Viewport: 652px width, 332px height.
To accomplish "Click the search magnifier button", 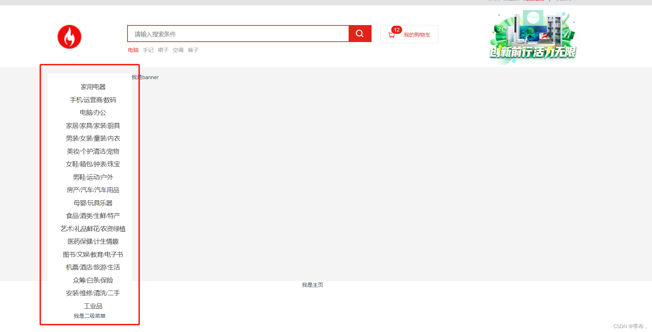I will click(360, 34).
